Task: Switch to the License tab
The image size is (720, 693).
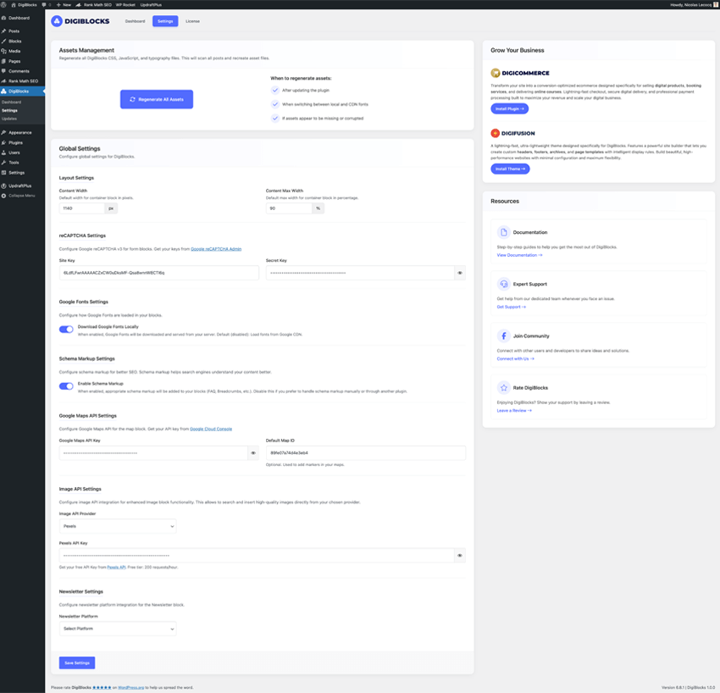Action: pos(193,21)
